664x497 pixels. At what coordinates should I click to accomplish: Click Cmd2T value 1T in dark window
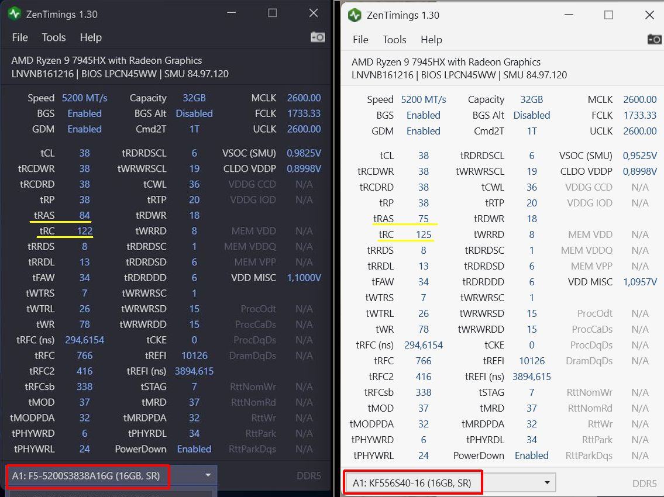click(194, 129)
